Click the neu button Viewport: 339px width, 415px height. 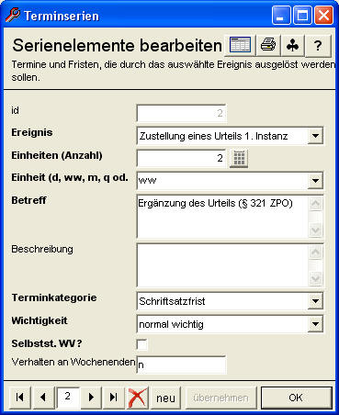[x=165, y=398]
